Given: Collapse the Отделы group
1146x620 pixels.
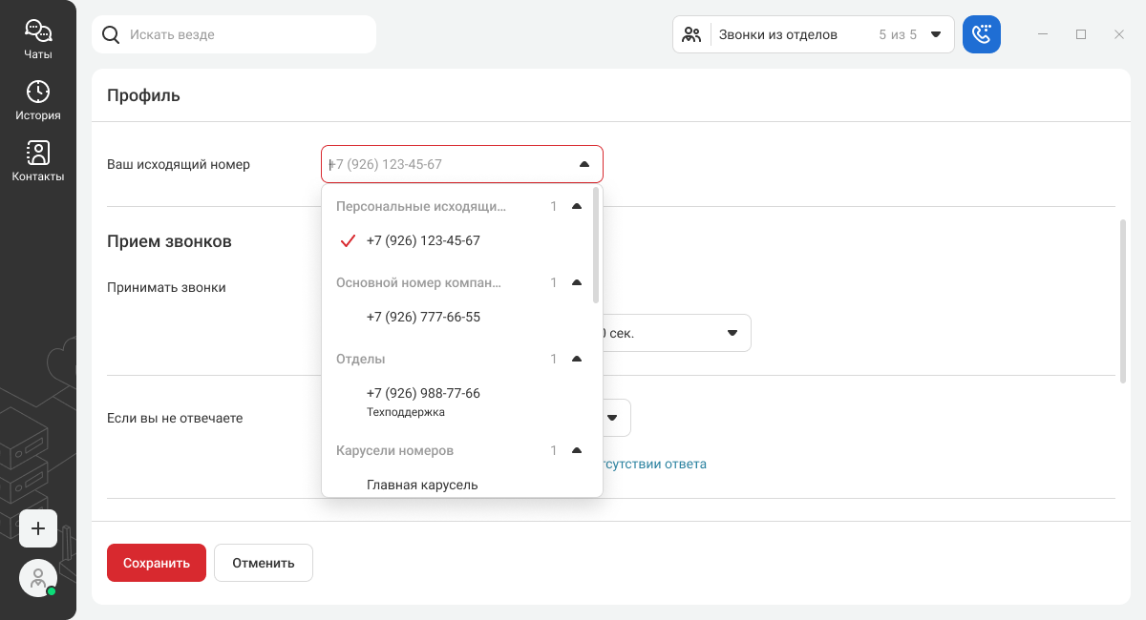Looking at the screenshot, I should [x=576, y=359].
